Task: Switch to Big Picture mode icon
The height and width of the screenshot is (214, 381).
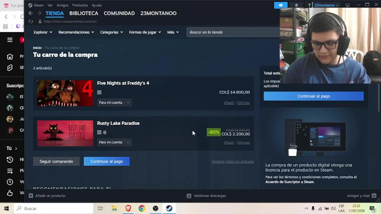Action: click(348, 5)
